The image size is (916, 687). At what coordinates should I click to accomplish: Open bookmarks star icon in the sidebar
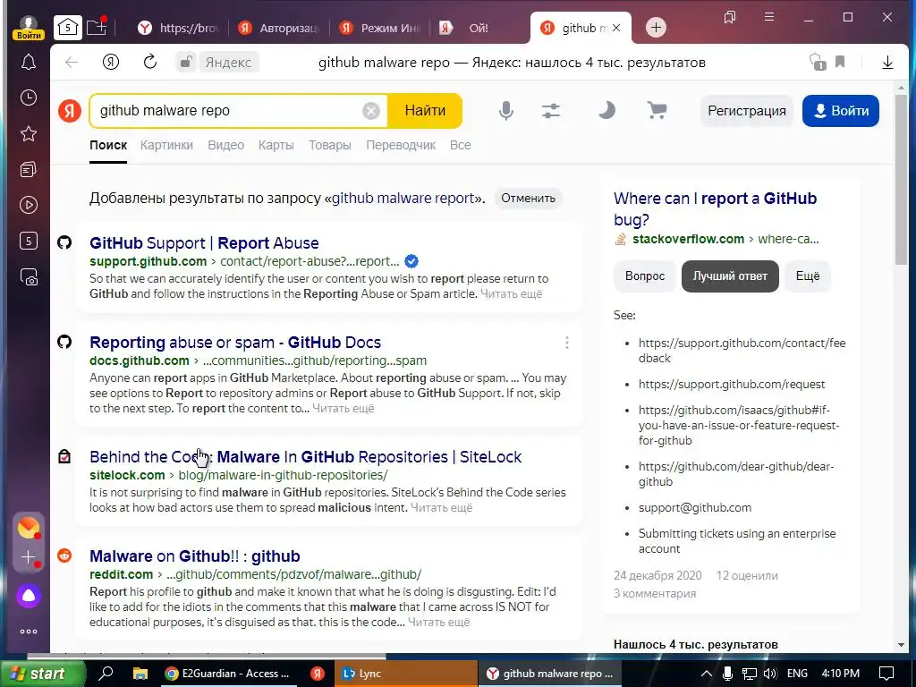pos(28,134)
